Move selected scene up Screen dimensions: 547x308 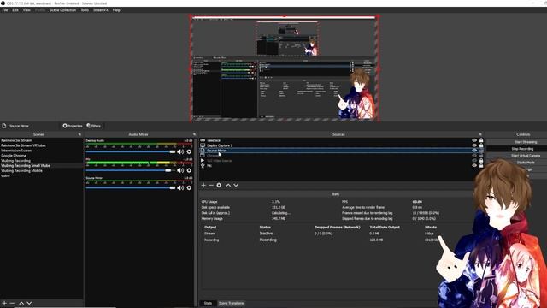click(x=21, y=303)
